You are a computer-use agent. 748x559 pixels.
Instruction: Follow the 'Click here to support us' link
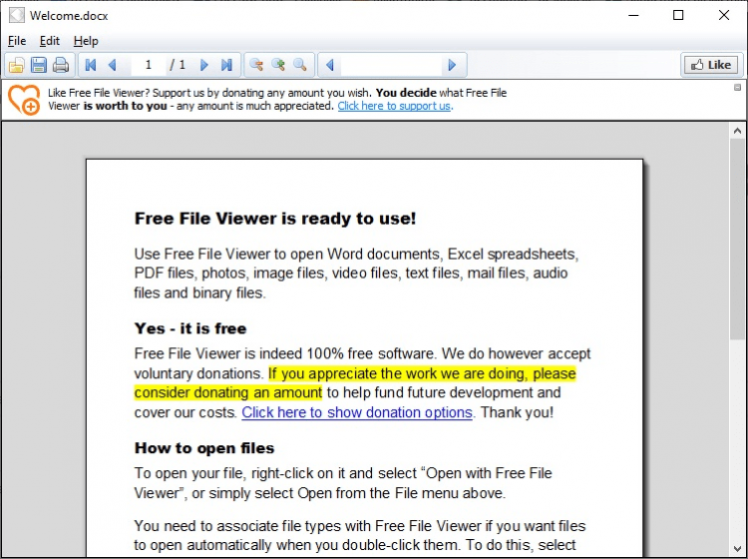394,106
